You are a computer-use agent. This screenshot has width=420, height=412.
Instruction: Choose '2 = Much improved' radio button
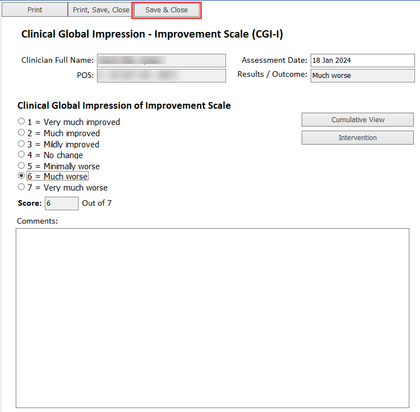[21, 133]
